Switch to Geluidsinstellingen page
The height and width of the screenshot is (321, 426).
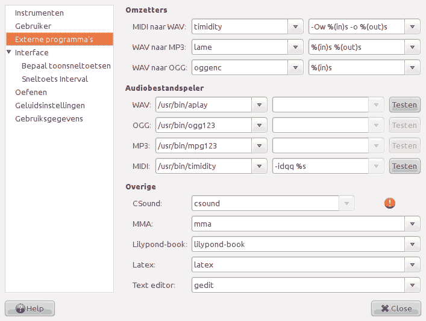click(x=50, y=105)
